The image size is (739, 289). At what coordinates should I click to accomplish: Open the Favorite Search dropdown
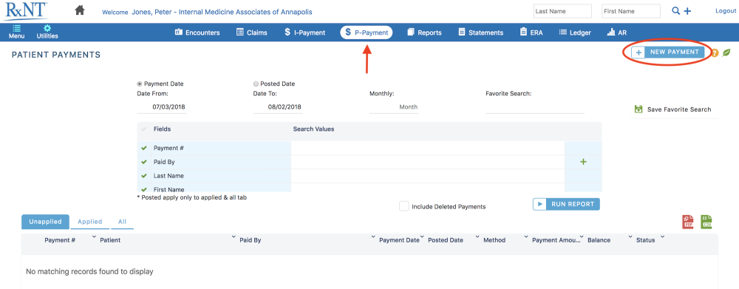[x=534, y=107]
